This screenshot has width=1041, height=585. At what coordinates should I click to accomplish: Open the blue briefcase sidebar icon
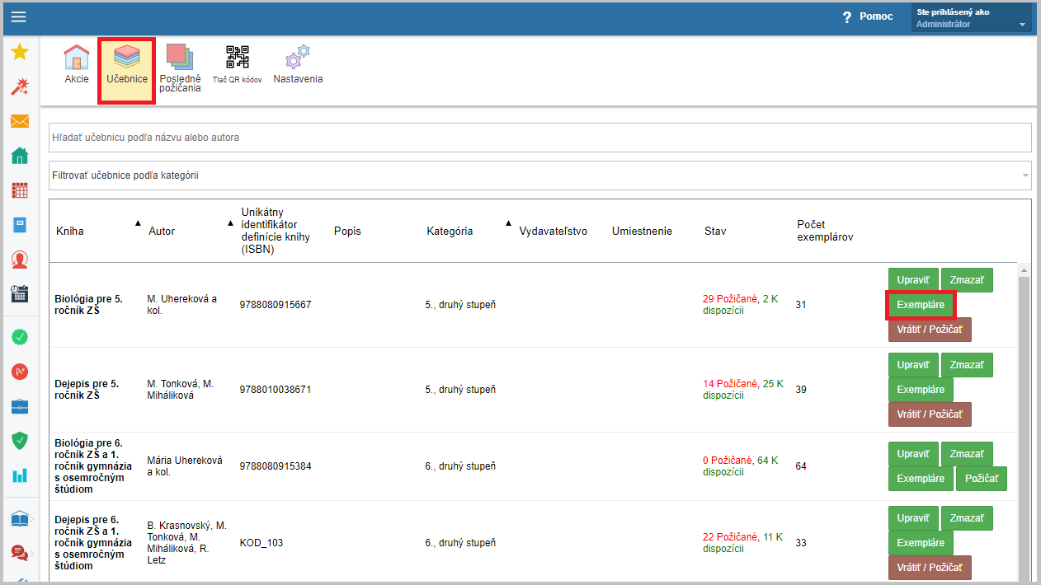pos(20,406)
